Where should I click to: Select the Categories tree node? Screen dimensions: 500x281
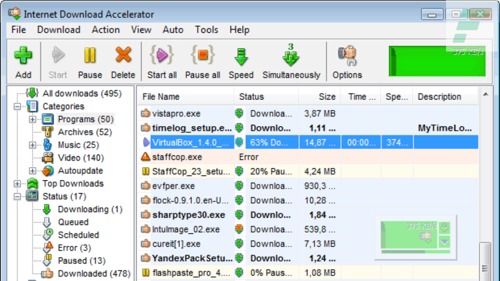[63, 106]
